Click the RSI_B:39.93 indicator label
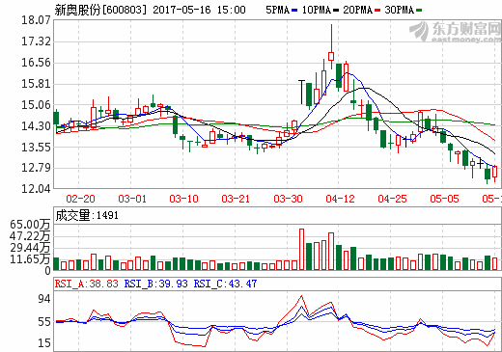The width and height of the screenshot is (502, 352). (x=155, y=284)
